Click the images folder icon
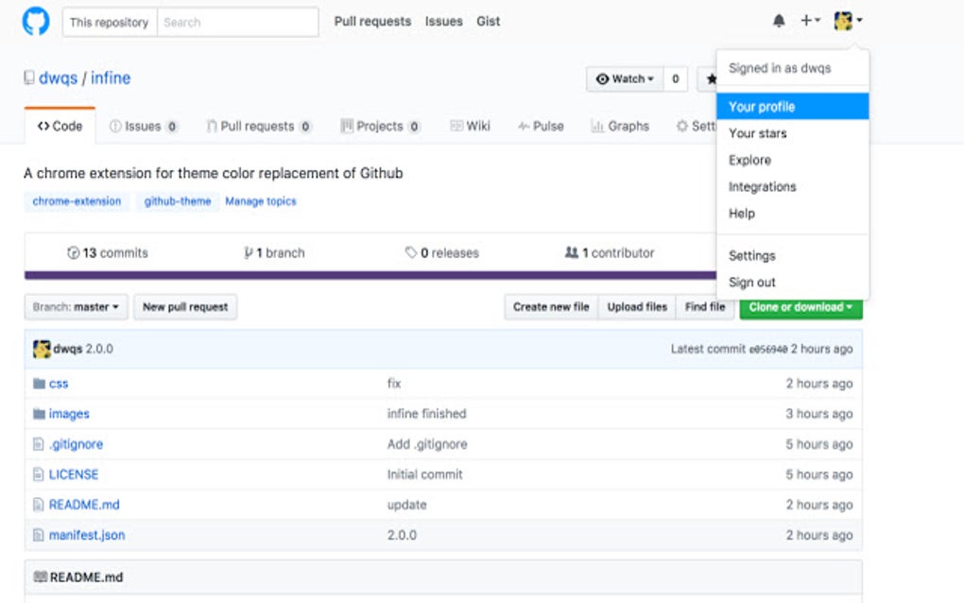964x603 pixels. coord(39,414)
